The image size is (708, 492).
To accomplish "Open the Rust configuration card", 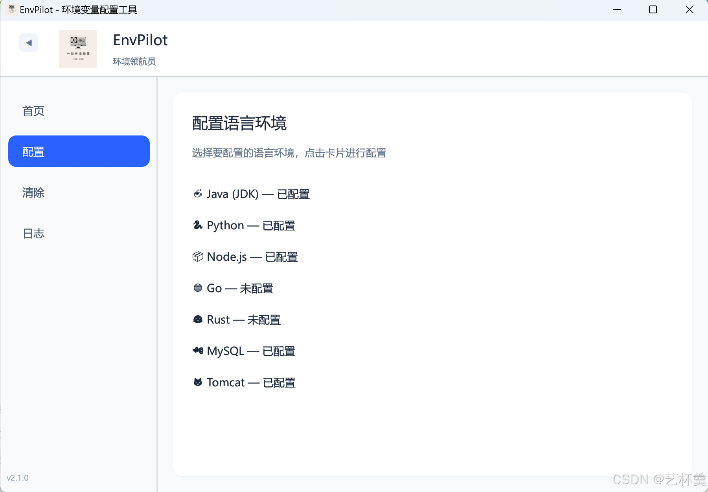I will coord(236,319).
